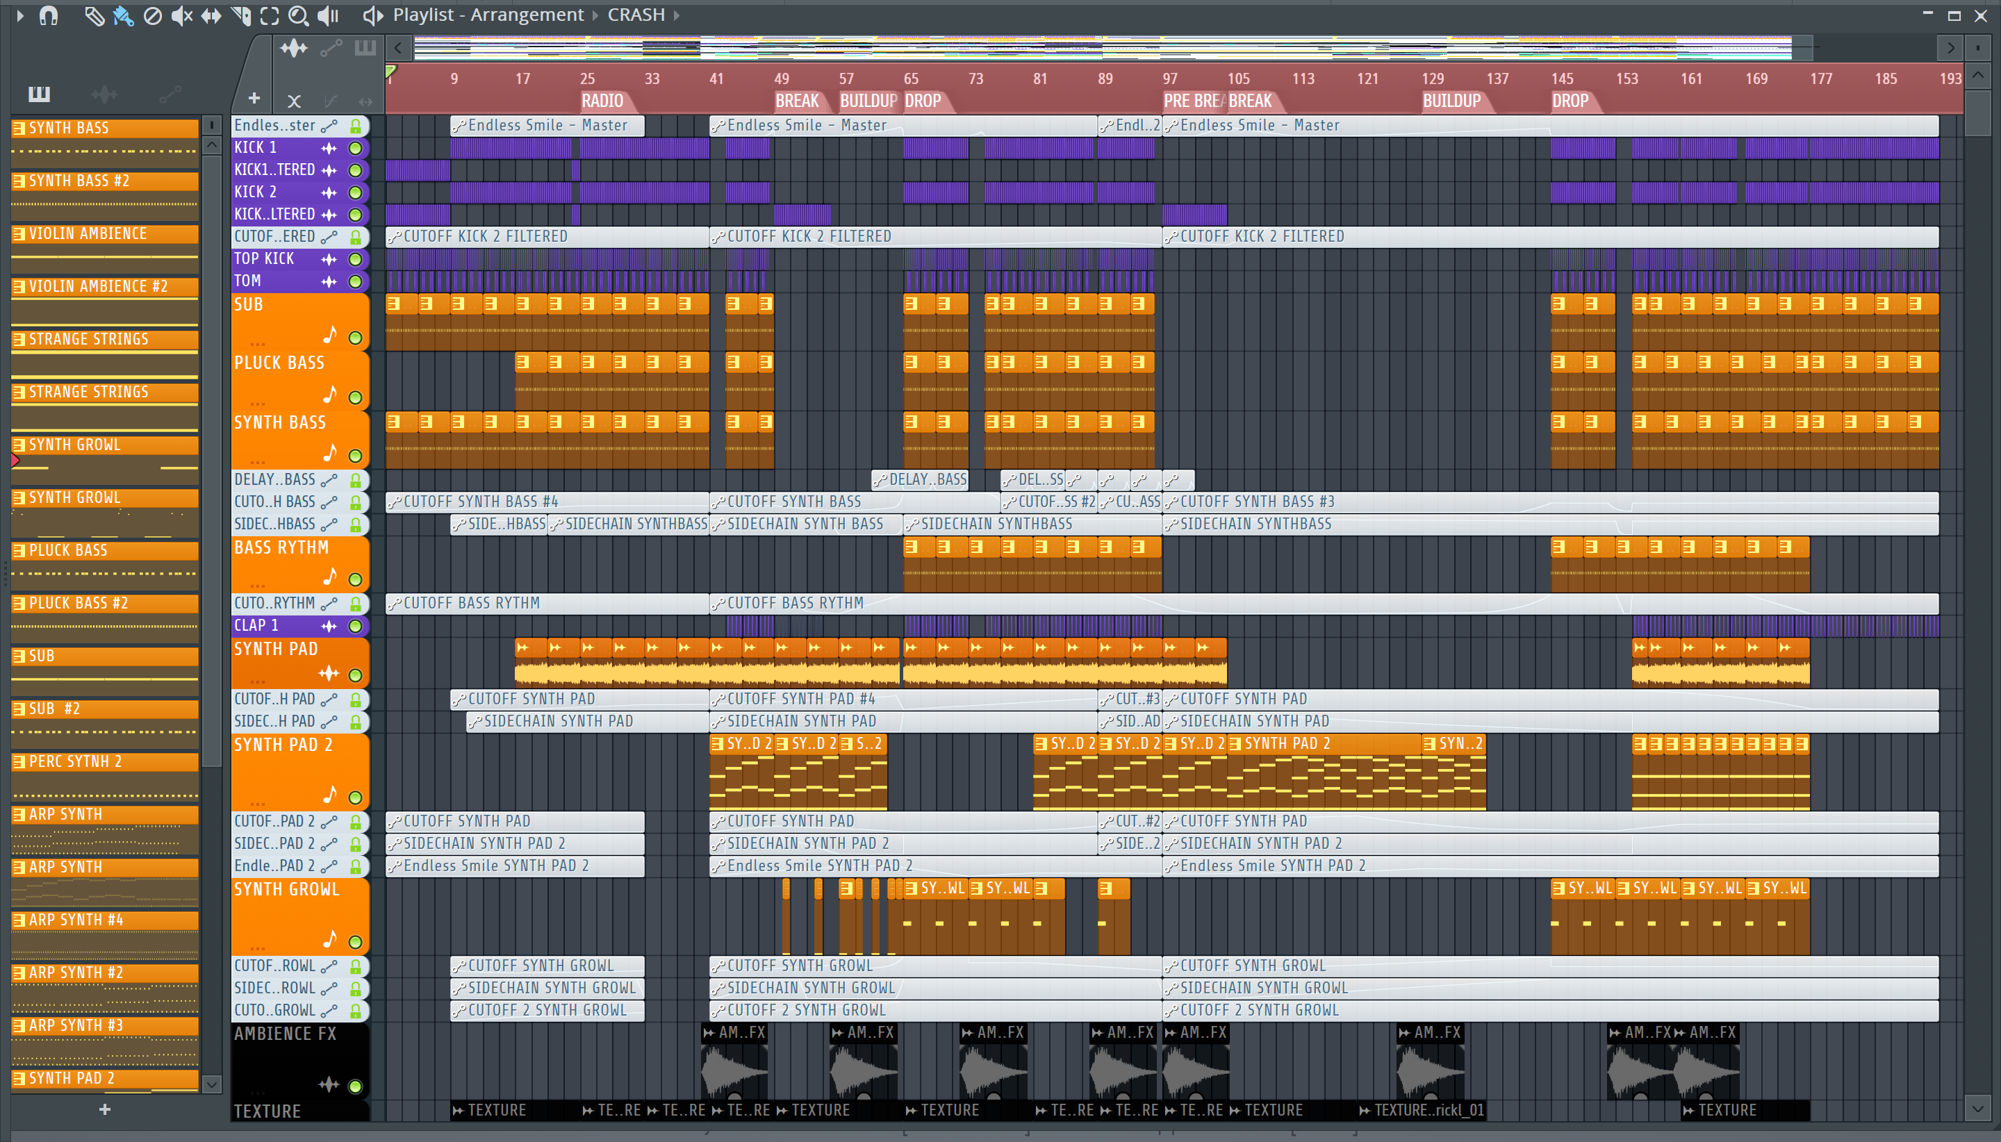Toggle the SUB track mute light
Image resolution: width=2001 pixels, height=1142 pixels.
355,338
